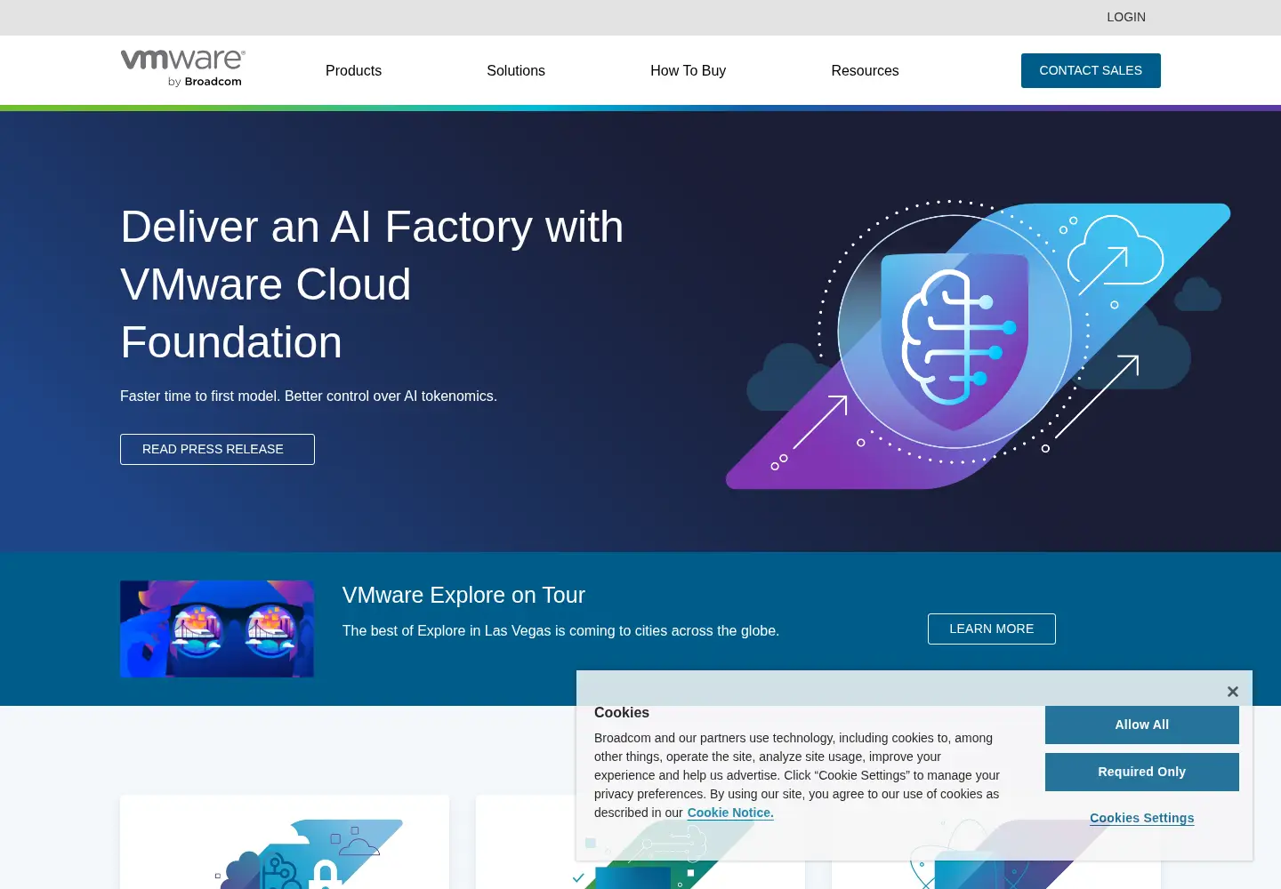Open the Solutions menu
This screenshot has width=1281, height=889.
tap(516, 71)
